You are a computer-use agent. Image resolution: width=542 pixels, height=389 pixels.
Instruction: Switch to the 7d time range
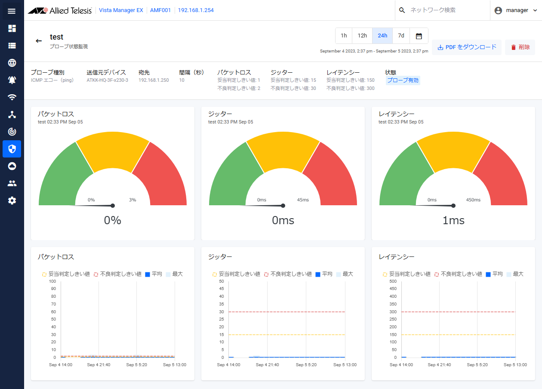coord(401,36)
